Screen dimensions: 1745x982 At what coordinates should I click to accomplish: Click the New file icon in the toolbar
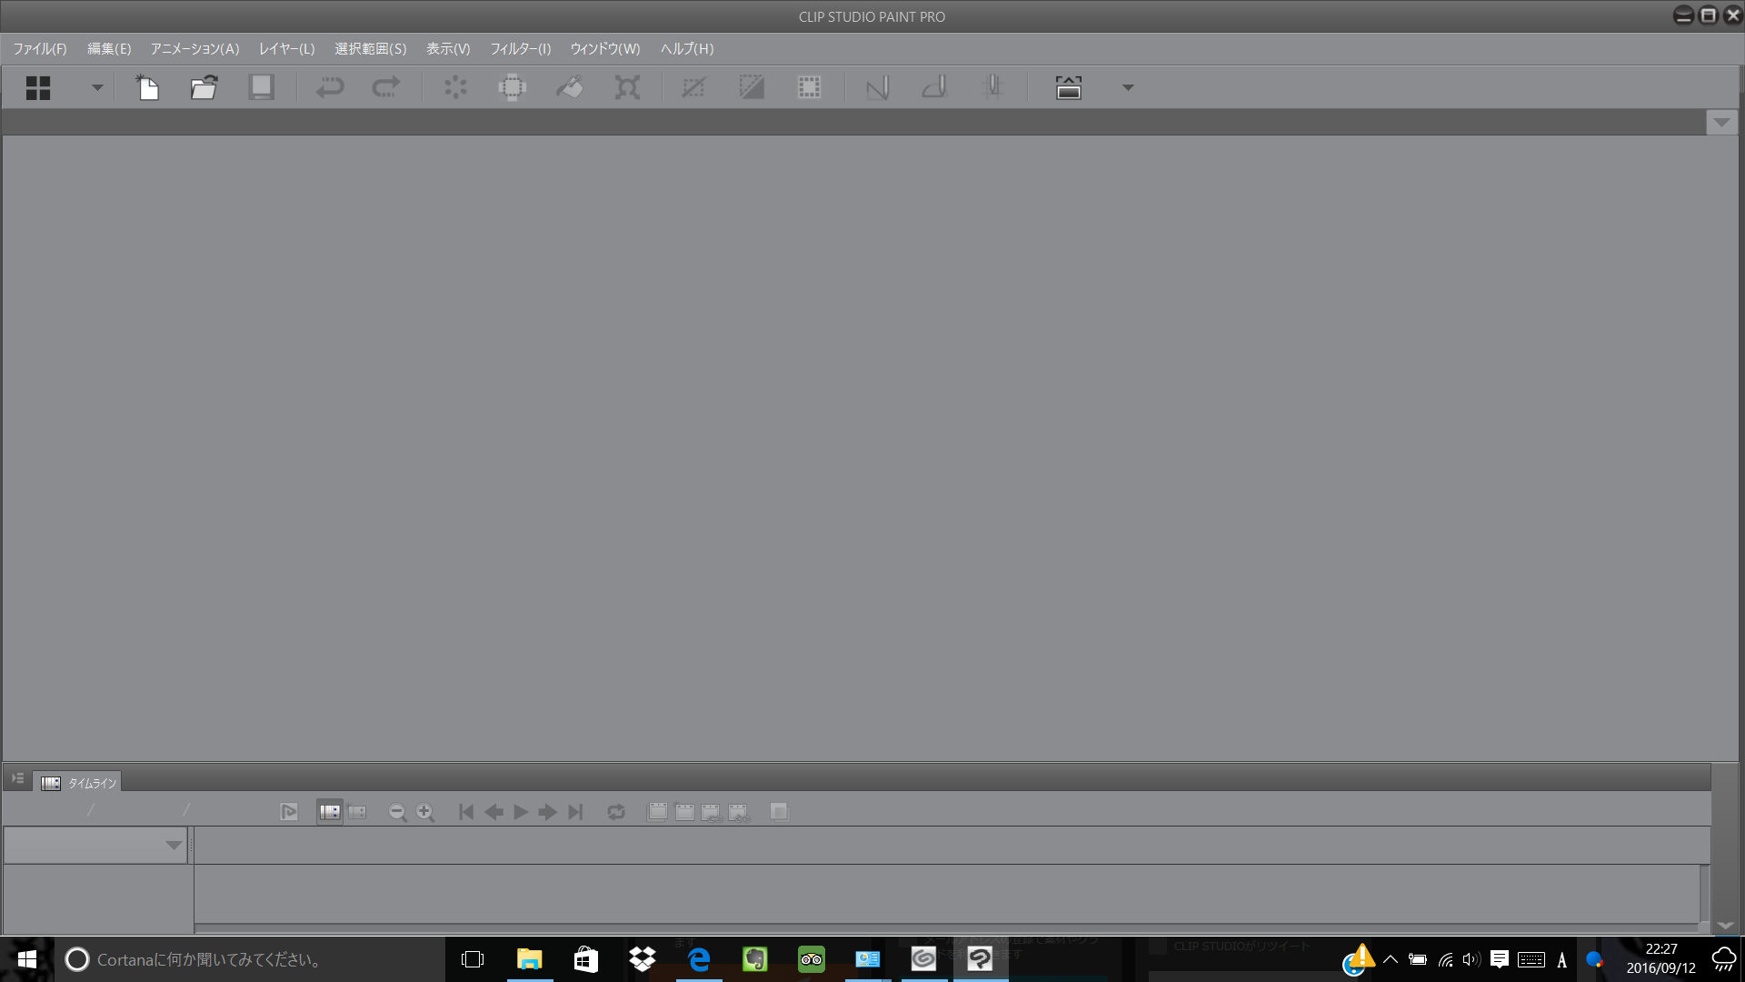pyautogui.click(x=147, y=87)
